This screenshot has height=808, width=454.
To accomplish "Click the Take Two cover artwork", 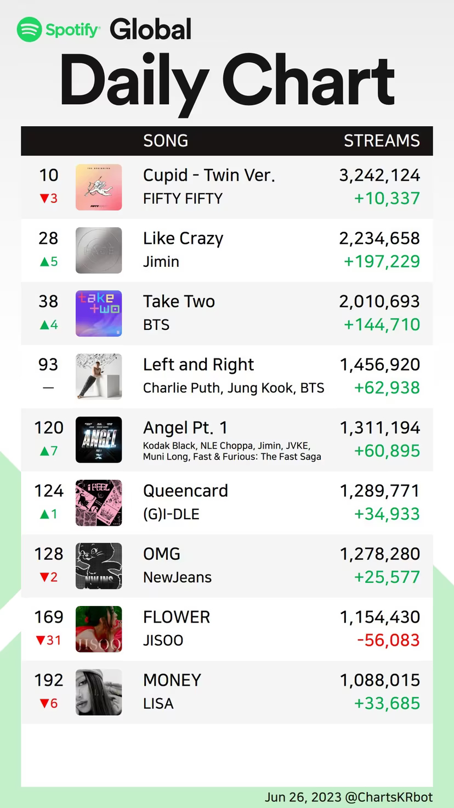I will click(x=99, y=313).
